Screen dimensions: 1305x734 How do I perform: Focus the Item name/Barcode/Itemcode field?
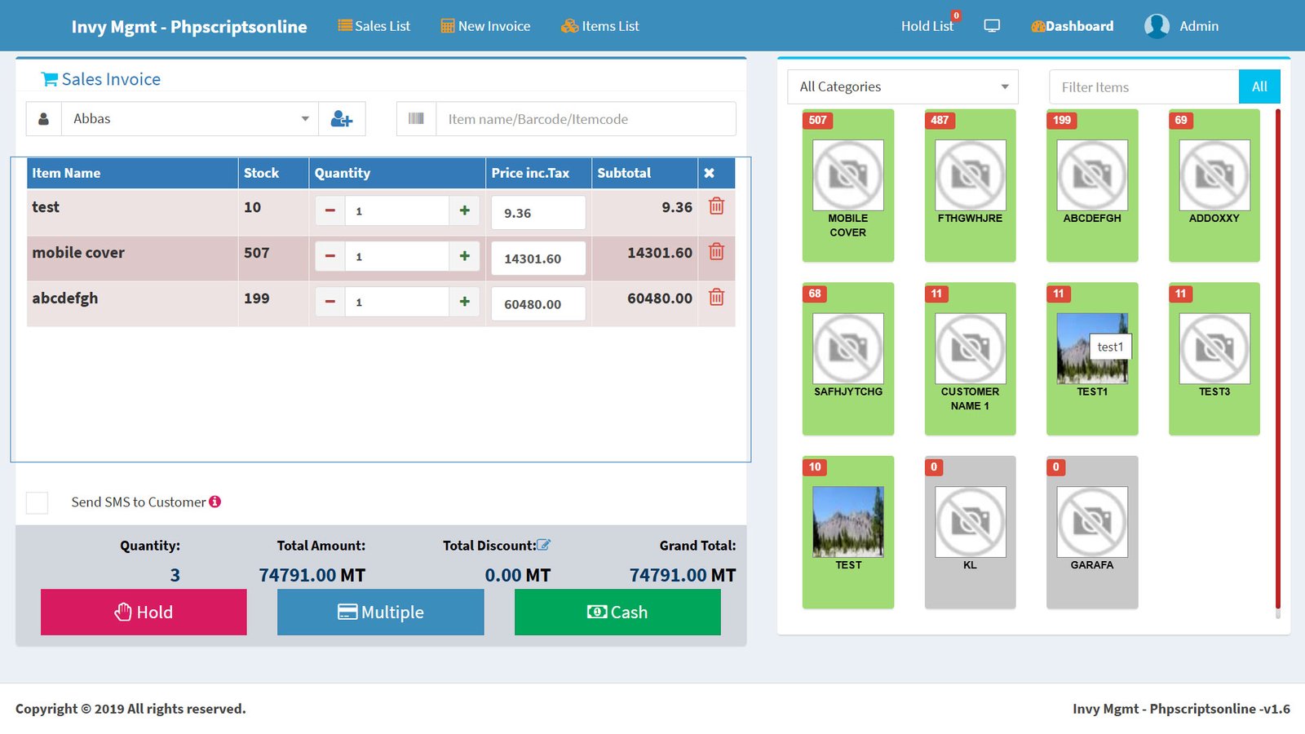pyautogui.click(x=586, y=119)
